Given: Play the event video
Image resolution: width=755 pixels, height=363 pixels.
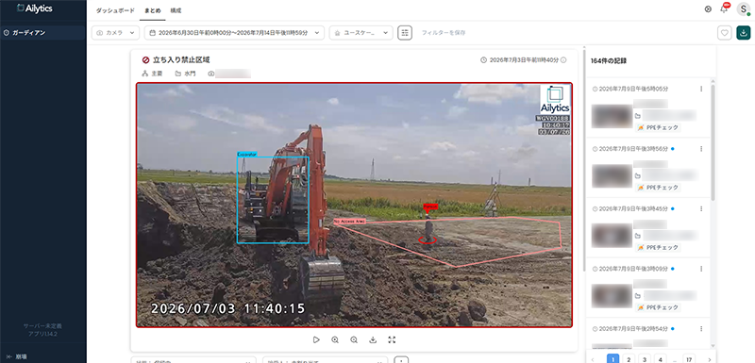Looking at the screenshot, I should (x=316, y=340).
